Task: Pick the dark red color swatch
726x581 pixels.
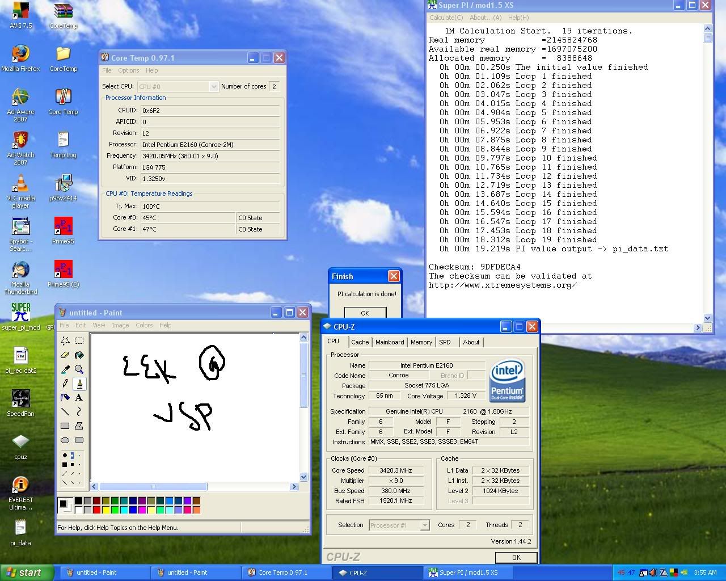Action: (x=97, y=501)
